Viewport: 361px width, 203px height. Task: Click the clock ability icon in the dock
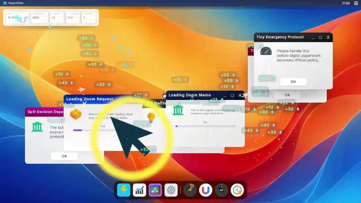[237, 190]
